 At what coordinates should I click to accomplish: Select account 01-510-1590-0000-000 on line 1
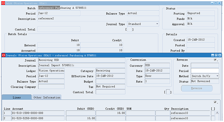(x=38, y=113)
